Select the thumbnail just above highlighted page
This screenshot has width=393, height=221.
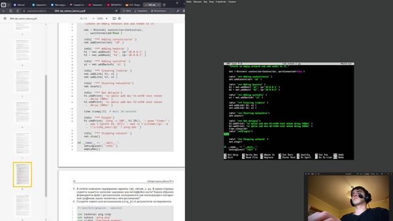pyautogui.click(x=23, y=143)
